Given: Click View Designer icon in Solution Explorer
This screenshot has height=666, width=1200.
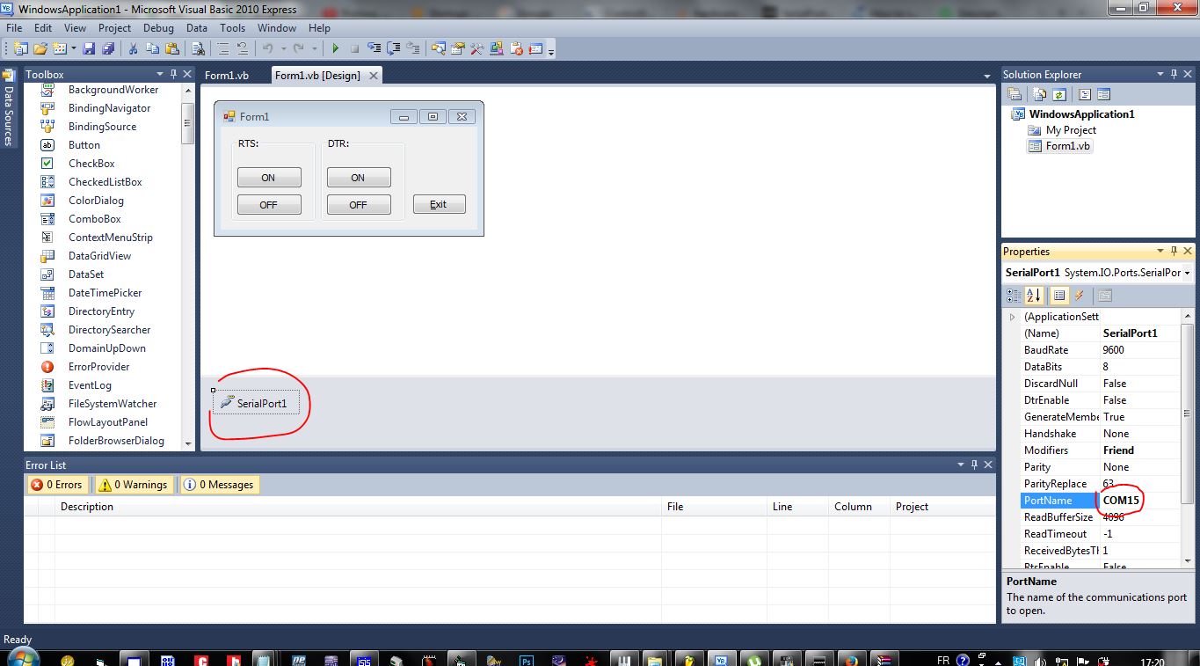Looking at the screenshot, I should click(1104, 94).
